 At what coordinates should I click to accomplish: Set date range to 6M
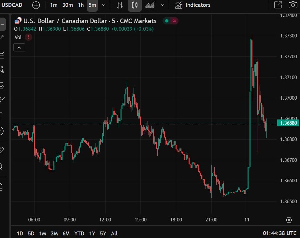click(66, 234)
